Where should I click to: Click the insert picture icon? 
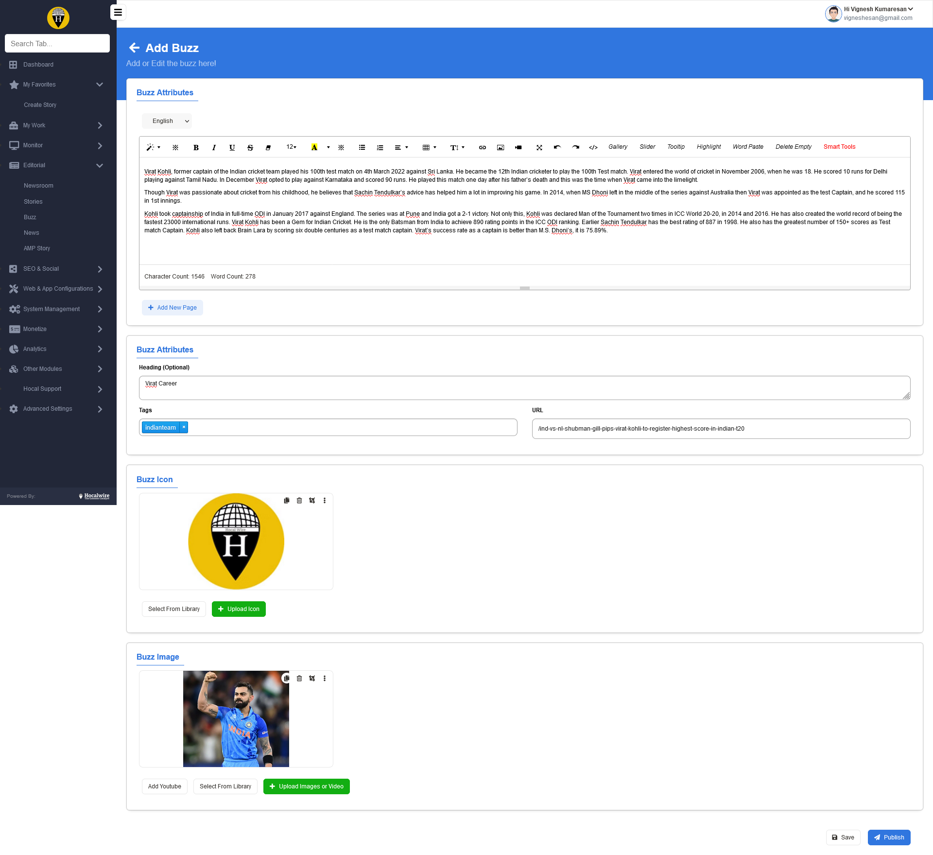[500, 148]
